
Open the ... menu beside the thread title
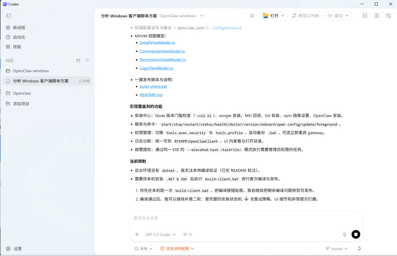(202, 16)
